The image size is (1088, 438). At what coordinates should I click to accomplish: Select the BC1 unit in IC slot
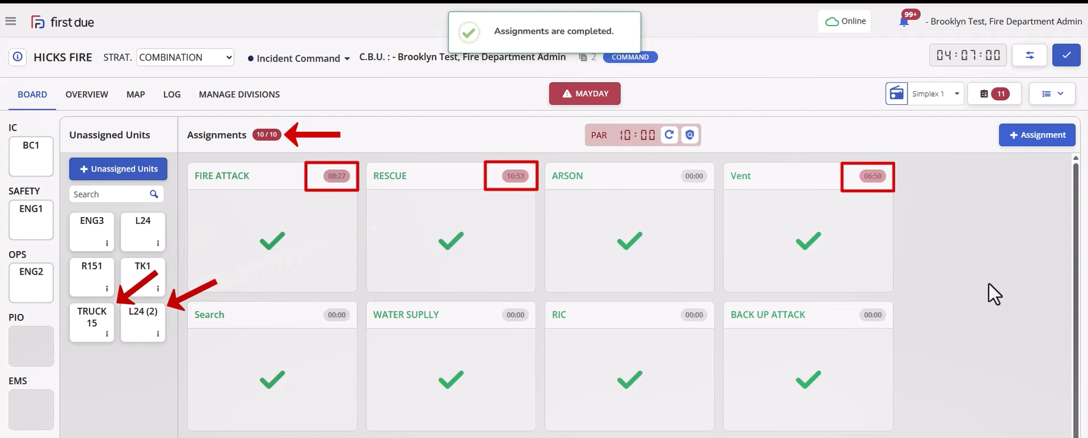(31, 157)
